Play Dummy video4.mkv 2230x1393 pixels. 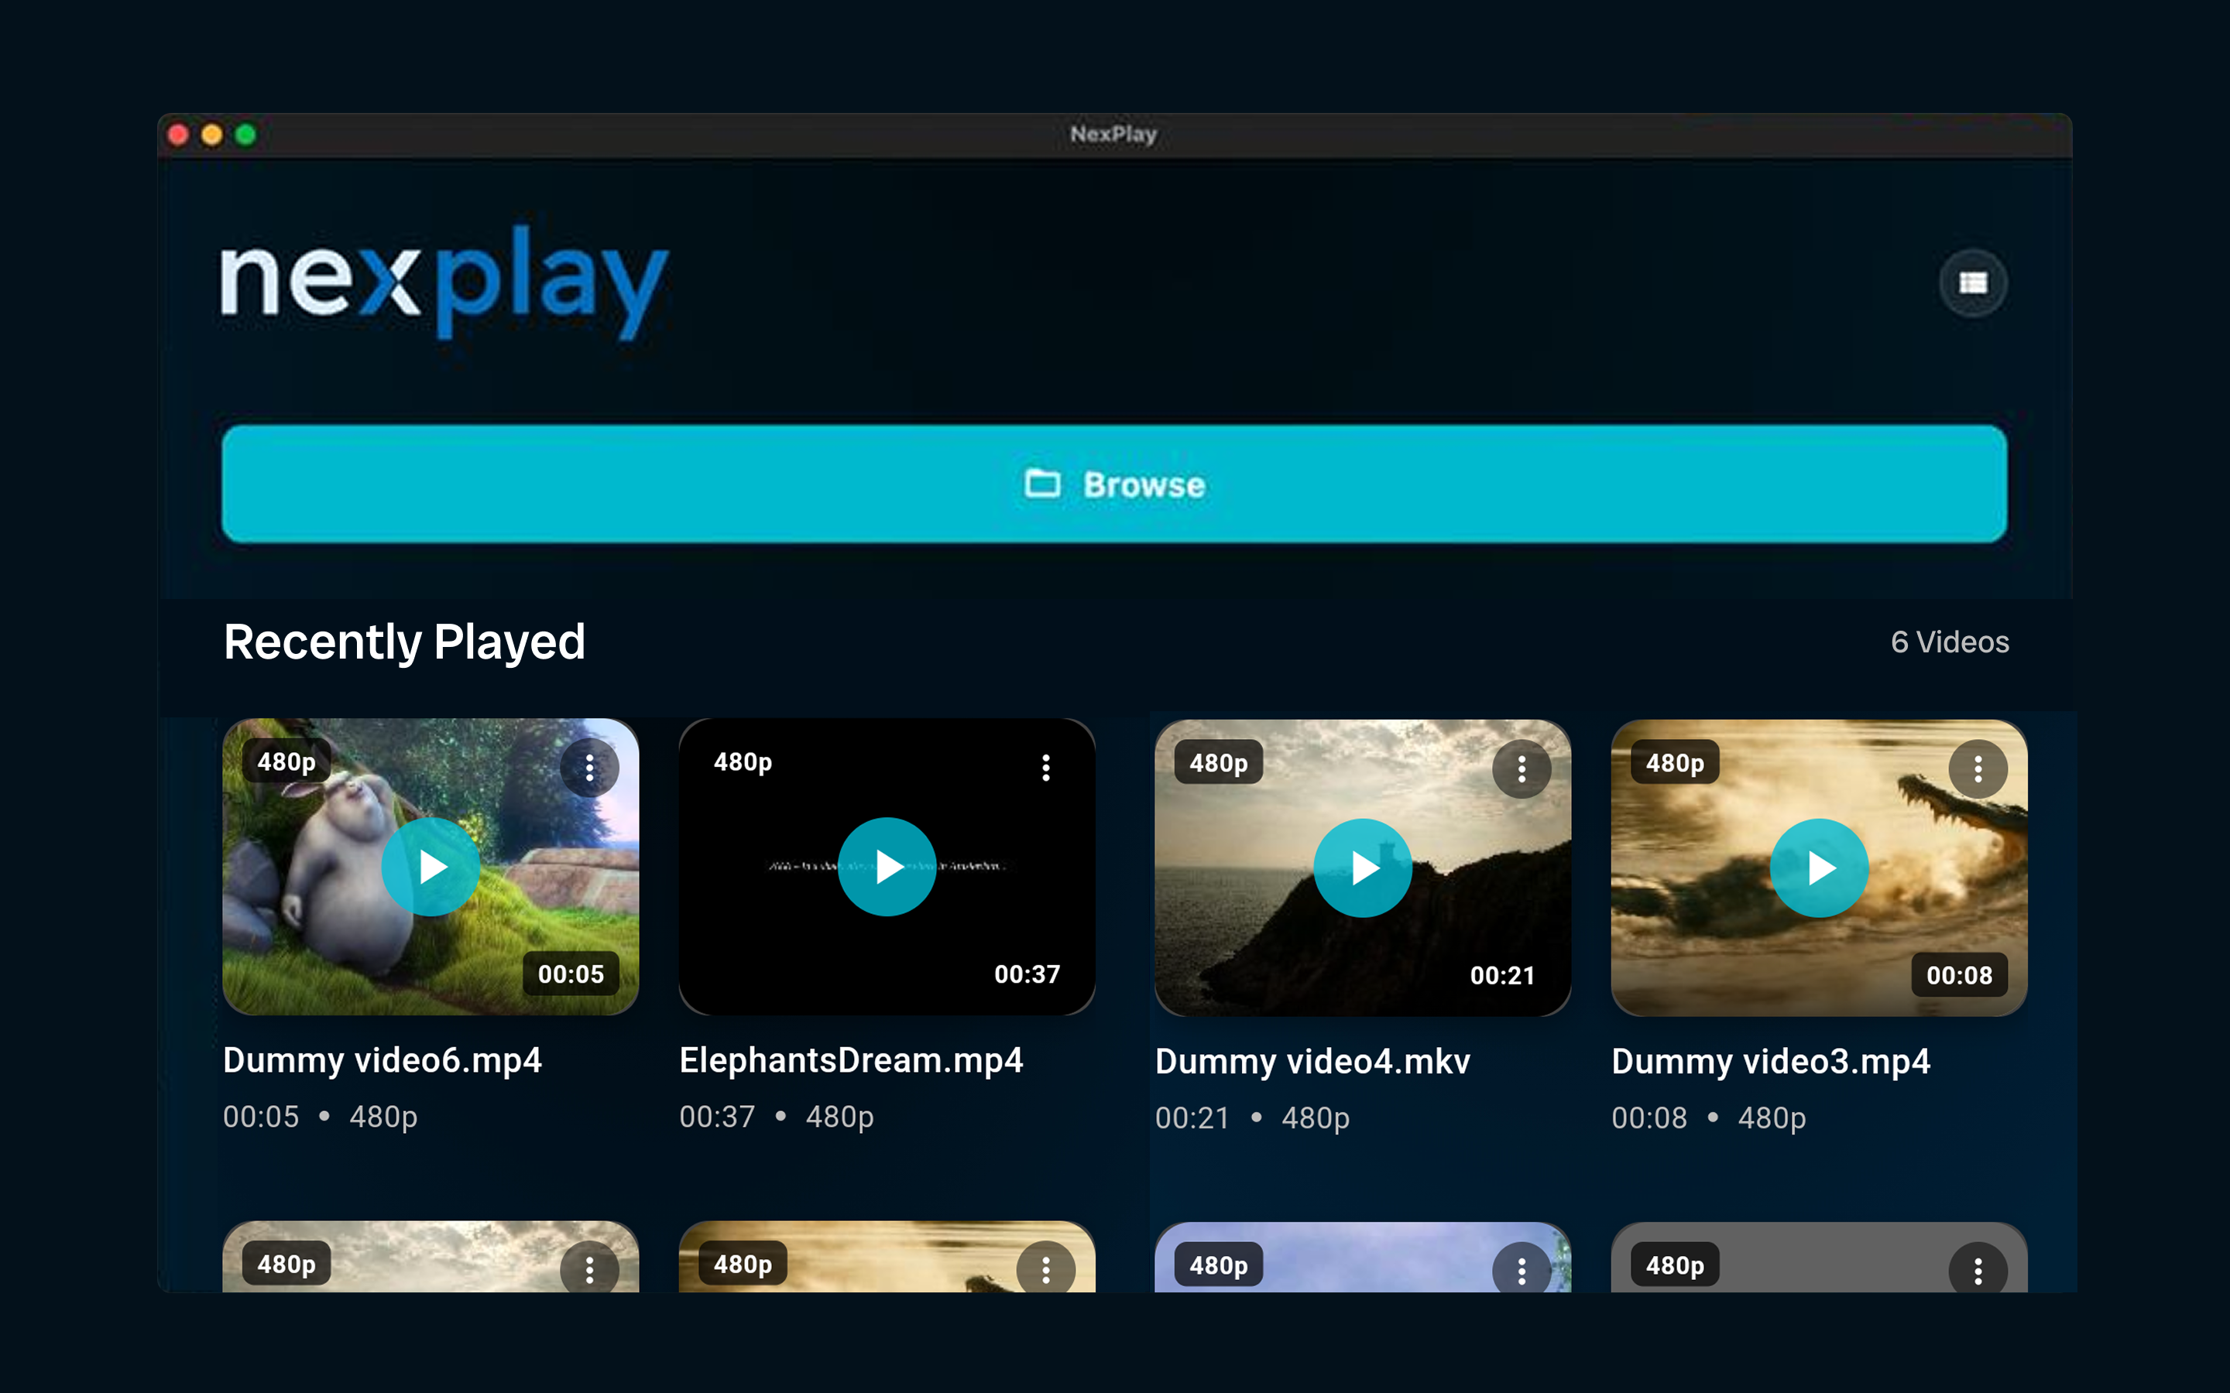coord(1362,868)
